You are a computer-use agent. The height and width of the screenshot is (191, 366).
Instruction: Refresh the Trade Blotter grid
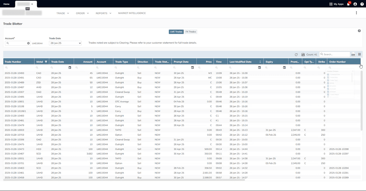[296, 54]
